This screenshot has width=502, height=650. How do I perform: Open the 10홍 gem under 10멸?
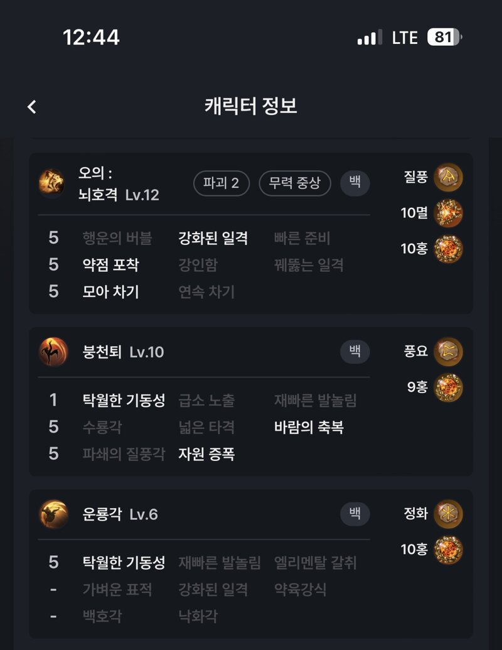click(x=448, y=249)
